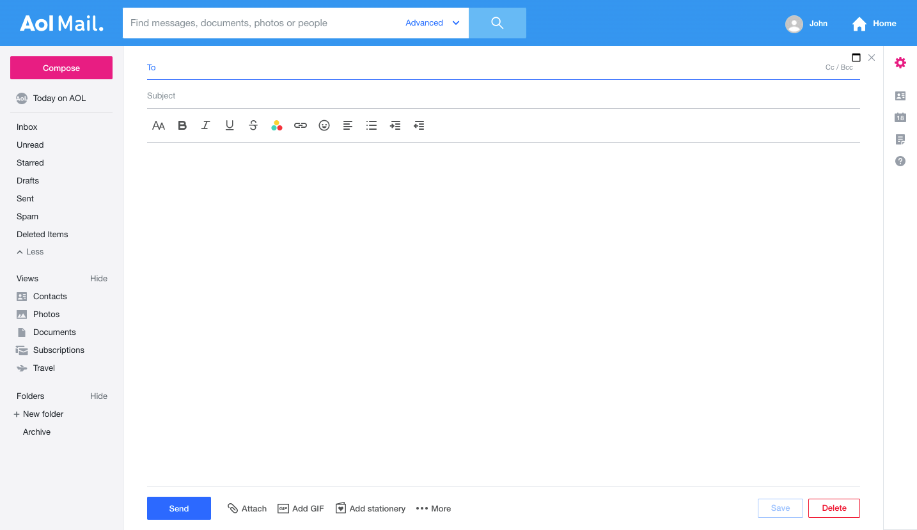Collapse folder list with Less
The height and width of the screenshot is (530, 917).
pyautogui.click(x=30, y=252)
